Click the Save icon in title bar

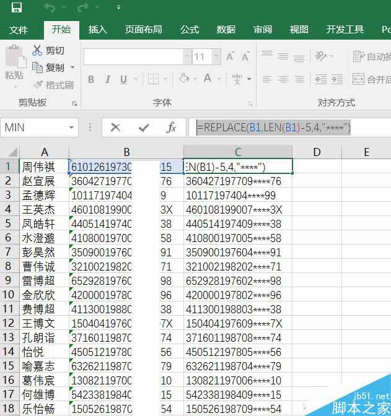coord(17,8)
